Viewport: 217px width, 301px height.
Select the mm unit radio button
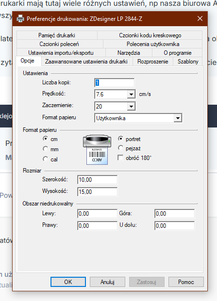(x=45, y=149)
